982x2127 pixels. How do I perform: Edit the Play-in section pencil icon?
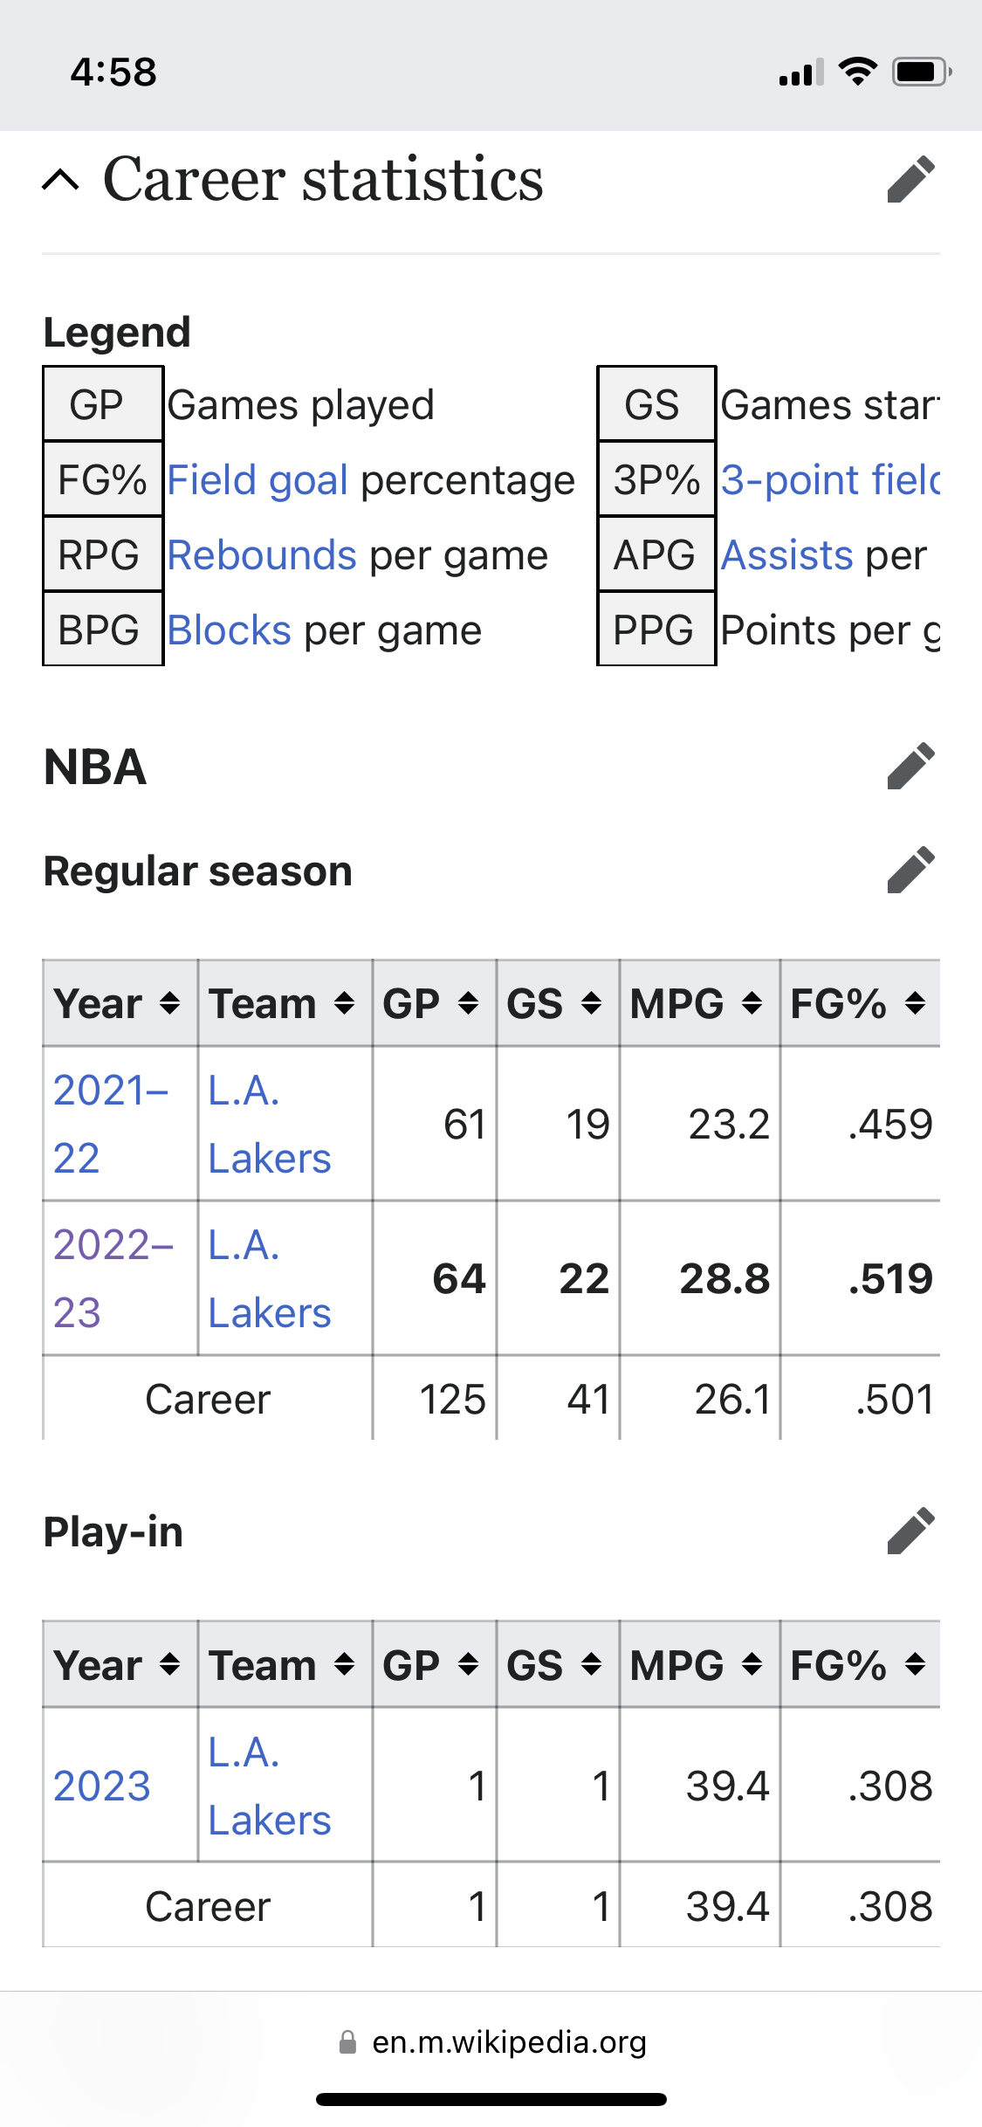[x=910, y=1532]
